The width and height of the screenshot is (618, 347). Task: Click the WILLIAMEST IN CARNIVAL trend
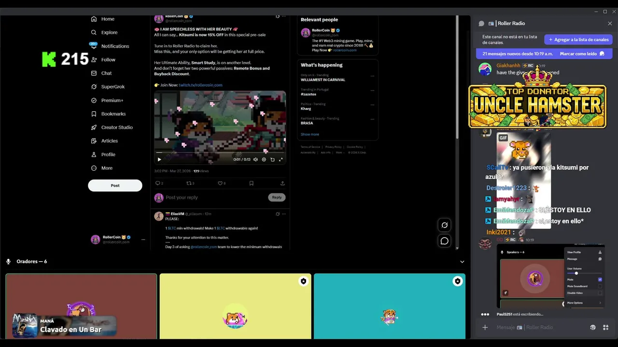[x=323, y=80]
